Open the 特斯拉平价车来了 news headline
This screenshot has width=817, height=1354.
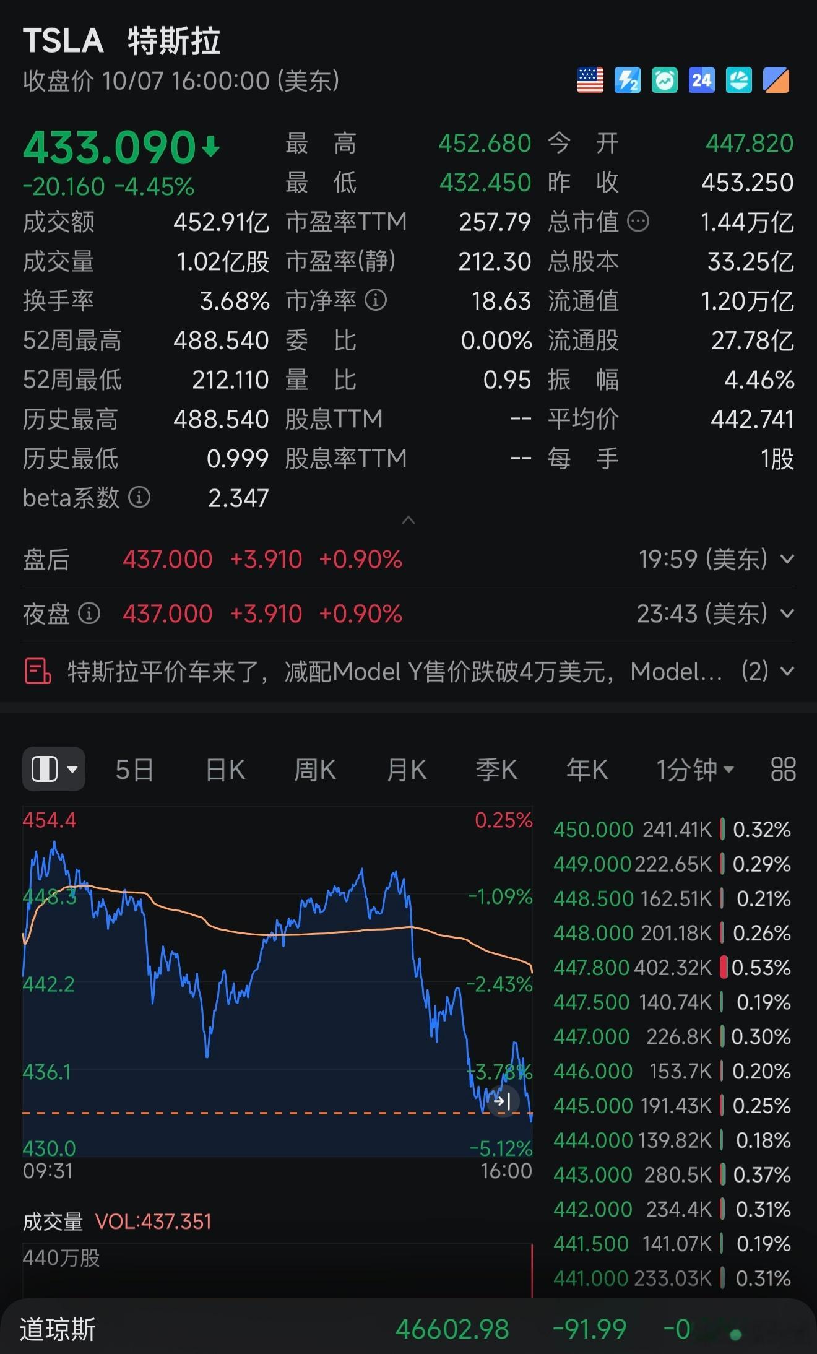pos(395,671)
